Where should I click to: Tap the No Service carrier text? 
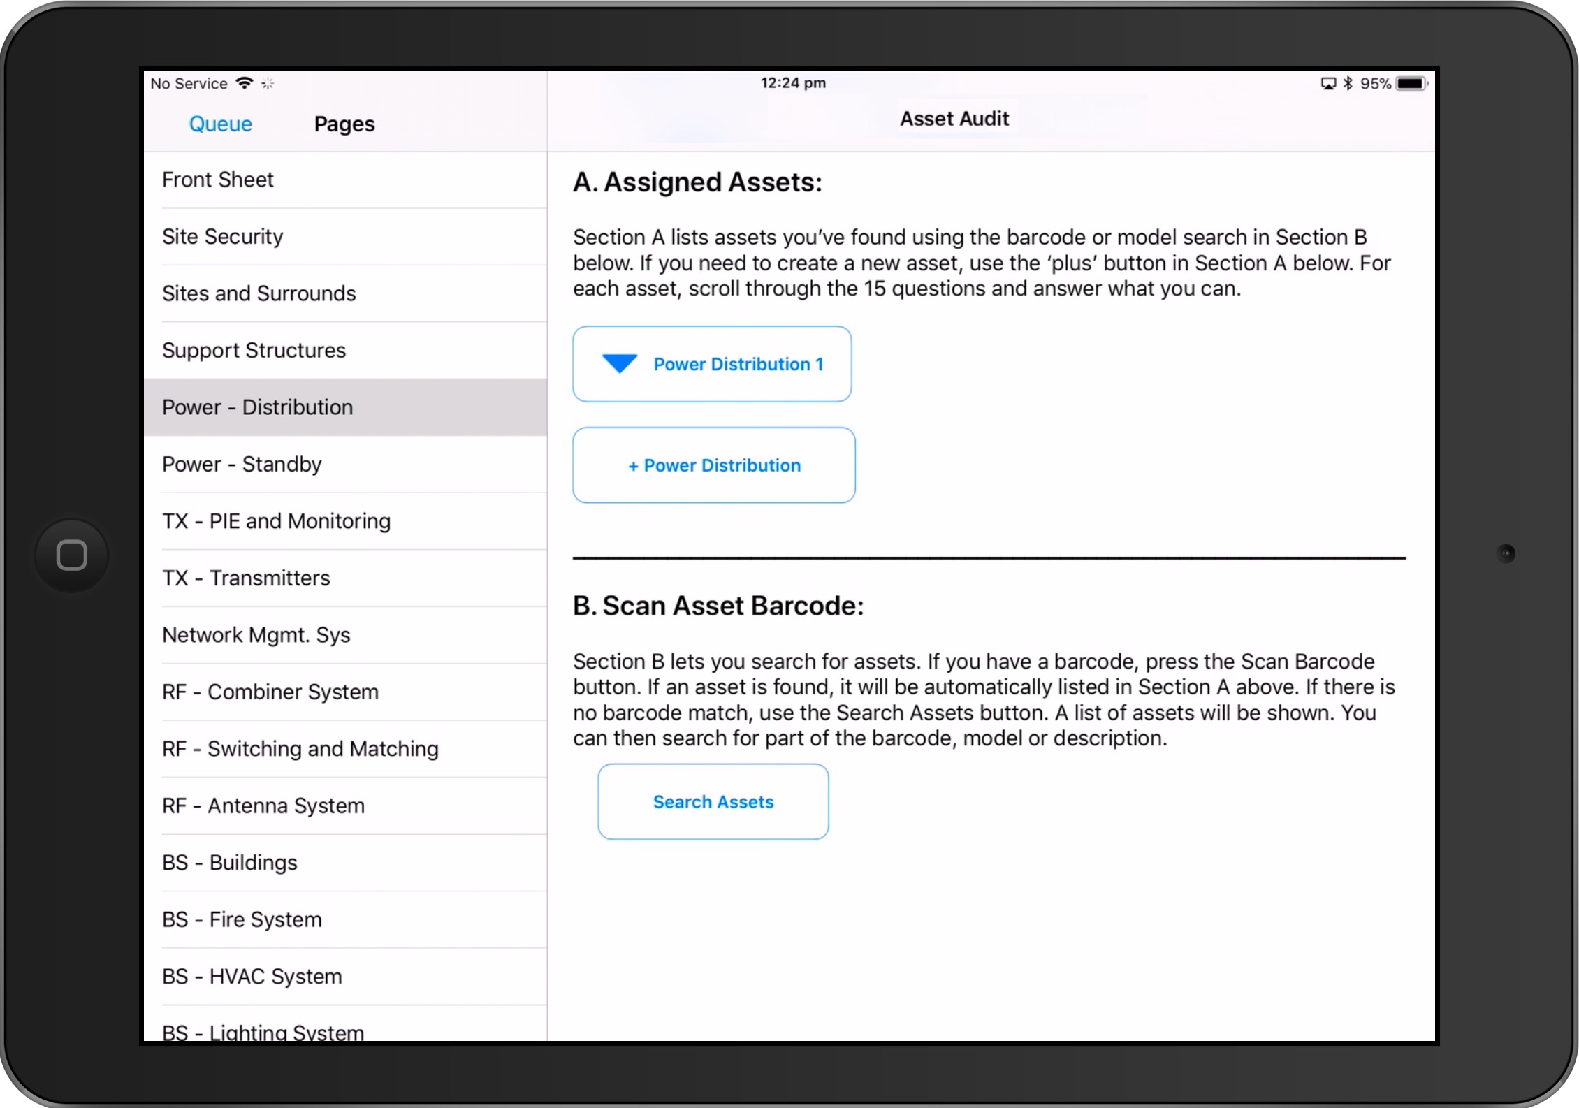189,84
